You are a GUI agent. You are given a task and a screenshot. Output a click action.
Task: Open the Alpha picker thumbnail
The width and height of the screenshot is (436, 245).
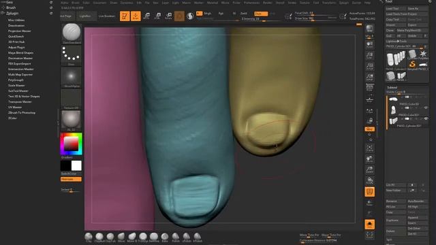71,77
